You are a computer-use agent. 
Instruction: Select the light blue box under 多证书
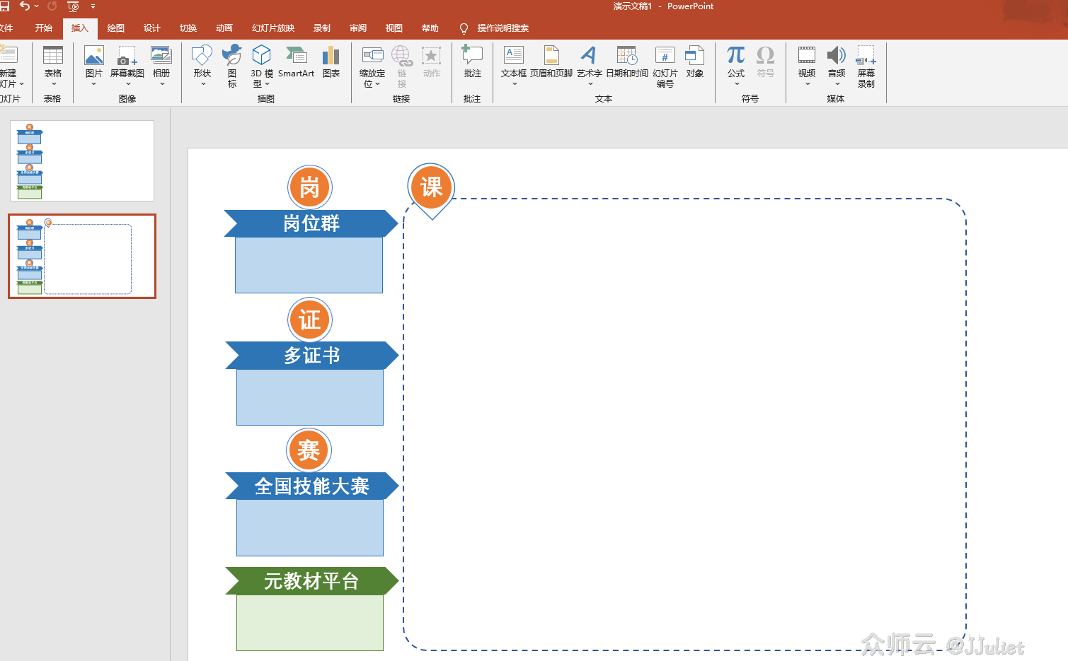coord(310,397)
